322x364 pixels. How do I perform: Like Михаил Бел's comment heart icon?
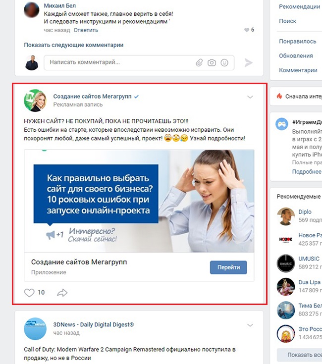coord(247,30)
